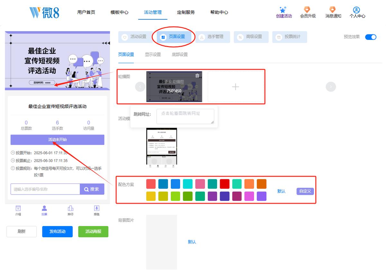Click the 跳转网址 text area
Image resolution: width=386 pixels, height=274 pixels.
click(x=185, y=116)
